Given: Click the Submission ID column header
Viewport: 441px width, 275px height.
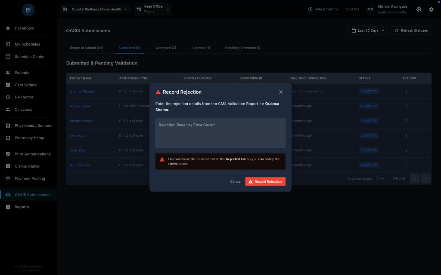Looking at the screenshot, I should tap(251, 78).
